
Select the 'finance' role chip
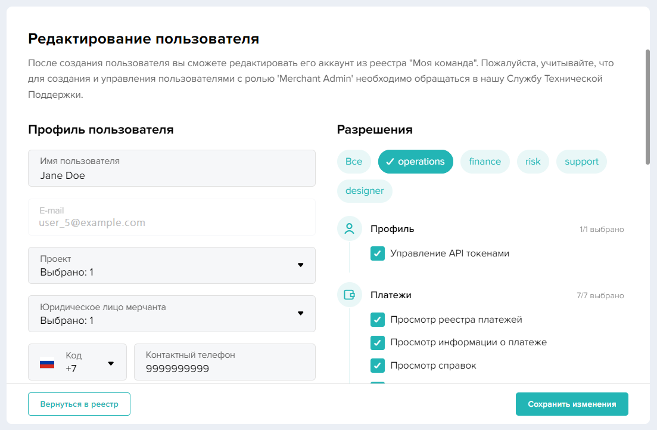(485, 162)
